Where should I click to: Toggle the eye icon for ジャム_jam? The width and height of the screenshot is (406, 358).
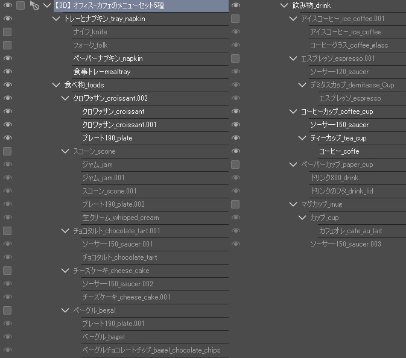coord(7,165)
